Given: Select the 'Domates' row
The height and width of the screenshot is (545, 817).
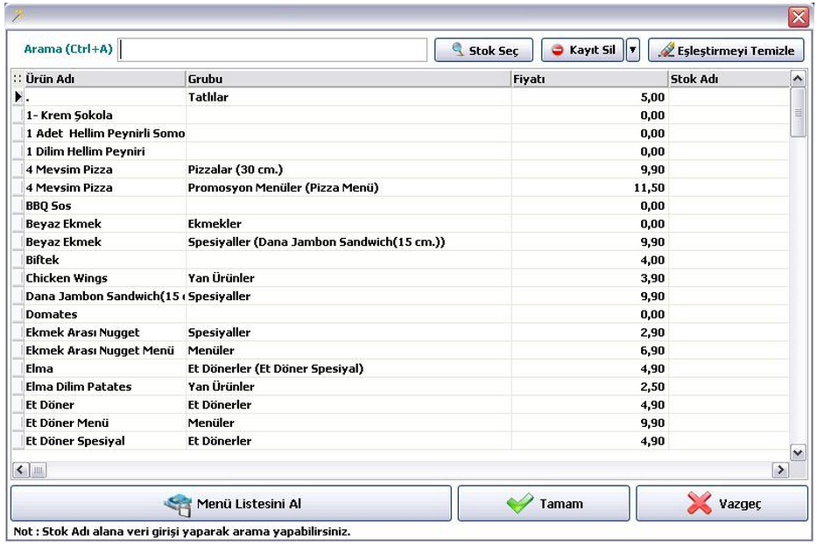Looking at the screenshot, I should pyautogui.click(x=401, y=314).
